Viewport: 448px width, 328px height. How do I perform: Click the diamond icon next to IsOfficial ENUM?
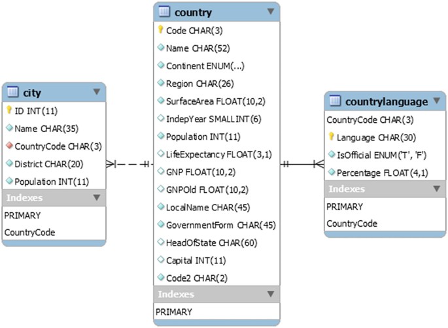pos(332,155)
